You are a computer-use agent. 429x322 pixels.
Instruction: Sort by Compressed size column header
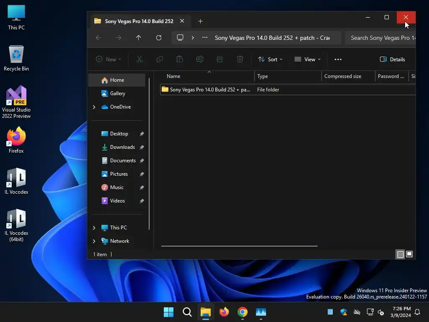[x=343, y=76]
